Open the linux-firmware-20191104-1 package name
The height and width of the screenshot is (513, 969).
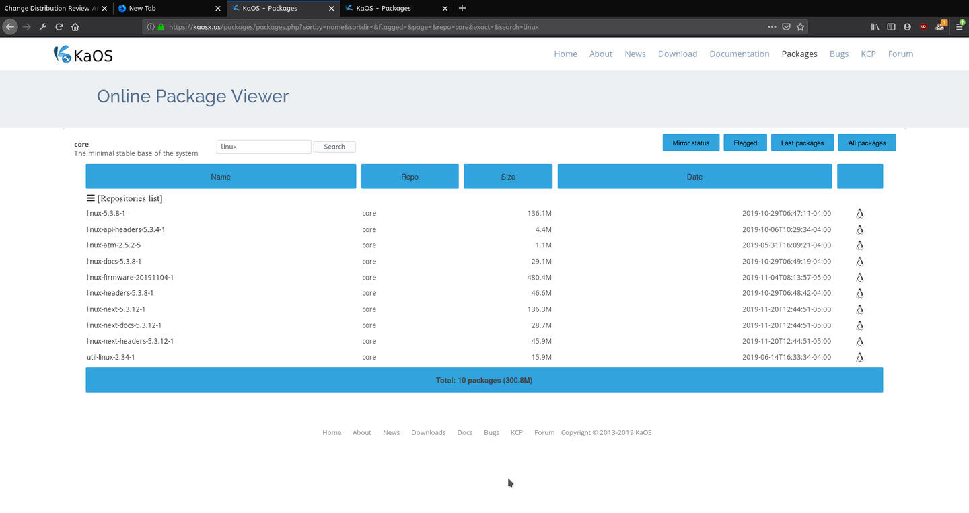pyautogui.click(x=130, y=278)
